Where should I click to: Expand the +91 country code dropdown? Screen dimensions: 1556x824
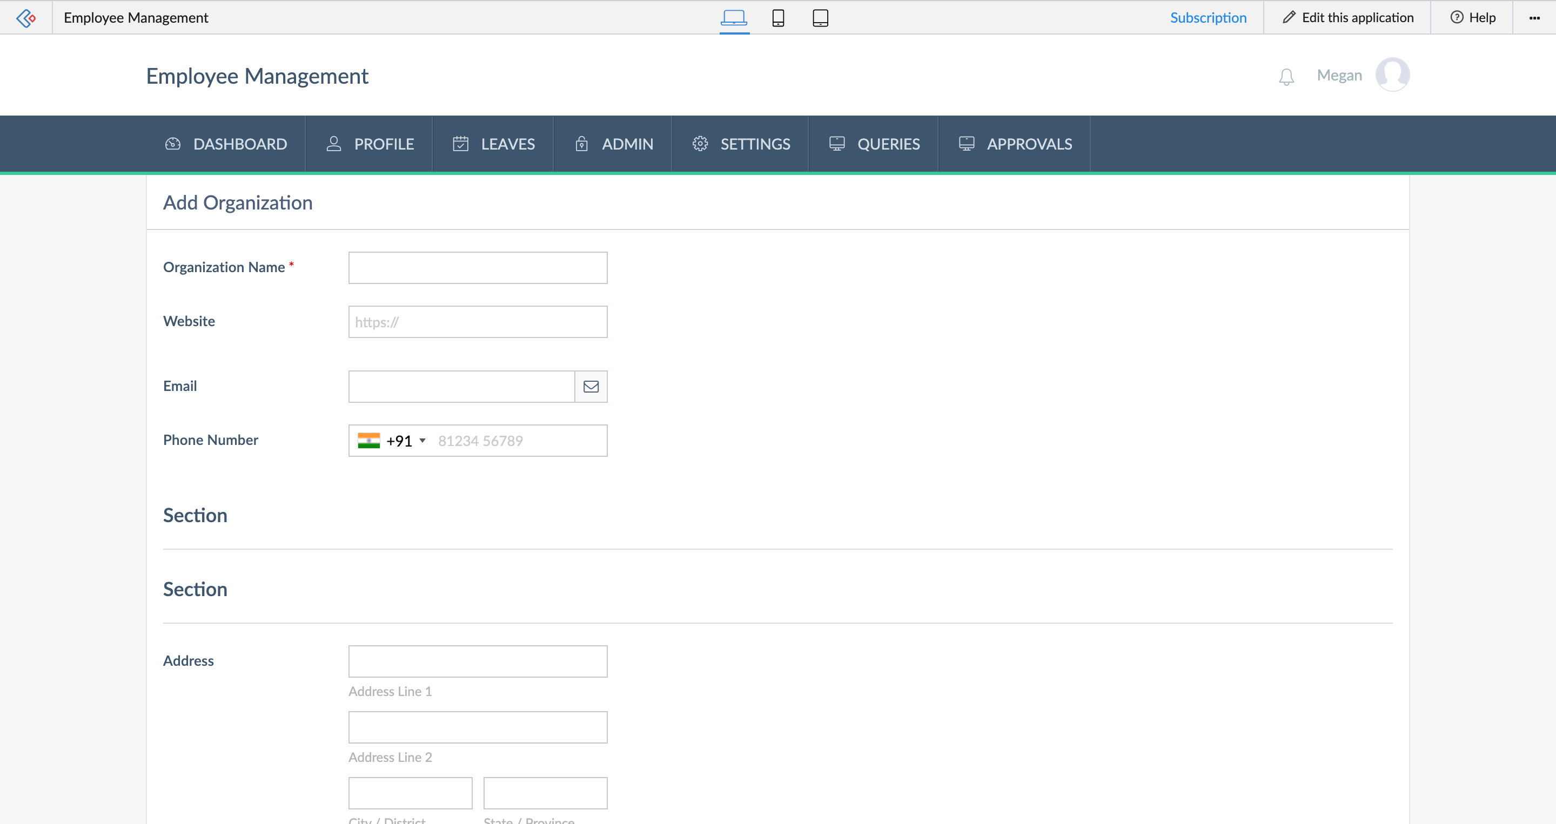(x=422, y=441)
